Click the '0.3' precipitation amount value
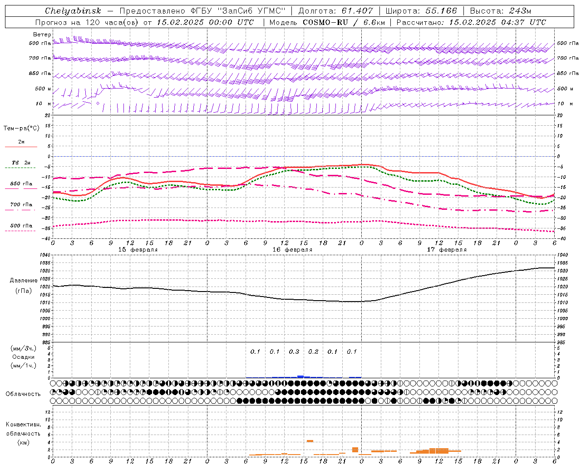581x465 pixels. coord(294,351)
